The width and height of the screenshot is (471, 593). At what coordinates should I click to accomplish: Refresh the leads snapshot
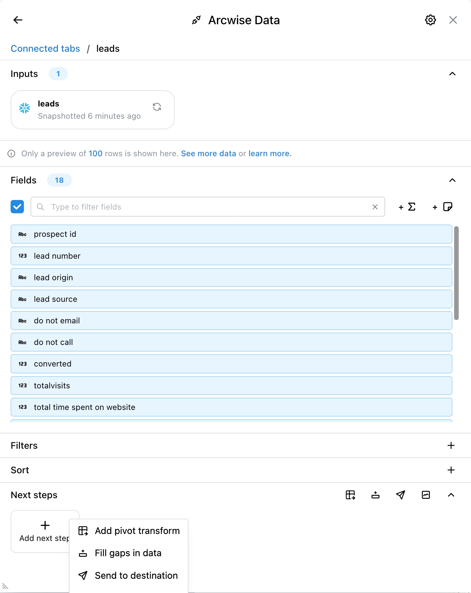click(x=157, y=107)
